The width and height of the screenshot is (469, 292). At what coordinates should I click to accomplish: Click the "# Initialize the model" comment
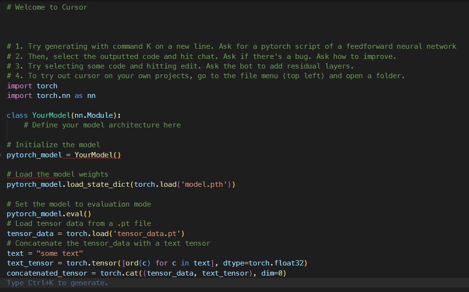54,145
